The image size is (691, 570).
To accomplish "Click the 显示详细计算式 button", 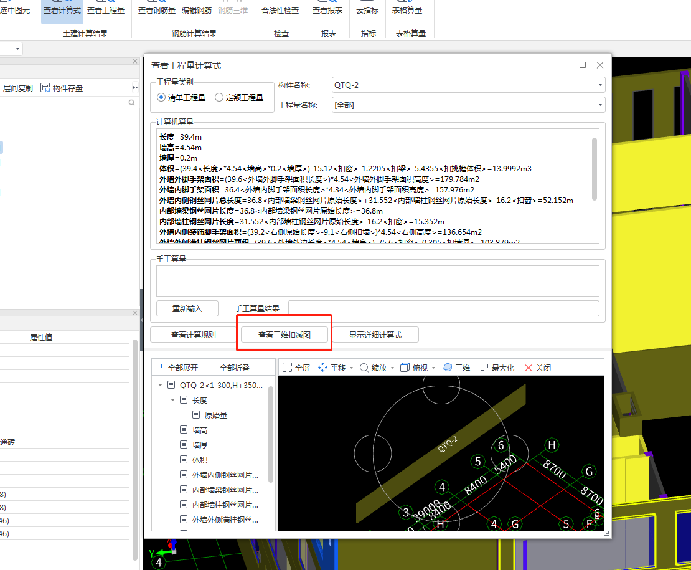I will tap(375, 335).
